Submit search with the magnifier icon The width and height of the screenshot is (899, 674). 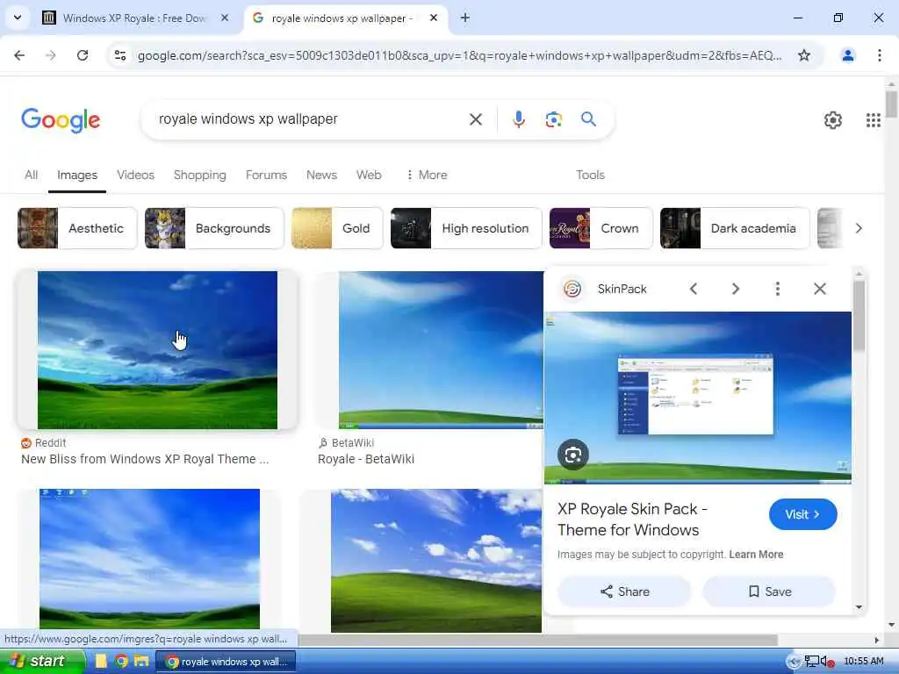[x=588, y=119]
